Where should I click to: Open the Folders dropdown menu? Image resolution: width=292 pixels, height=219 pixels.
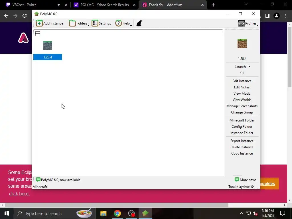(79, 23)
